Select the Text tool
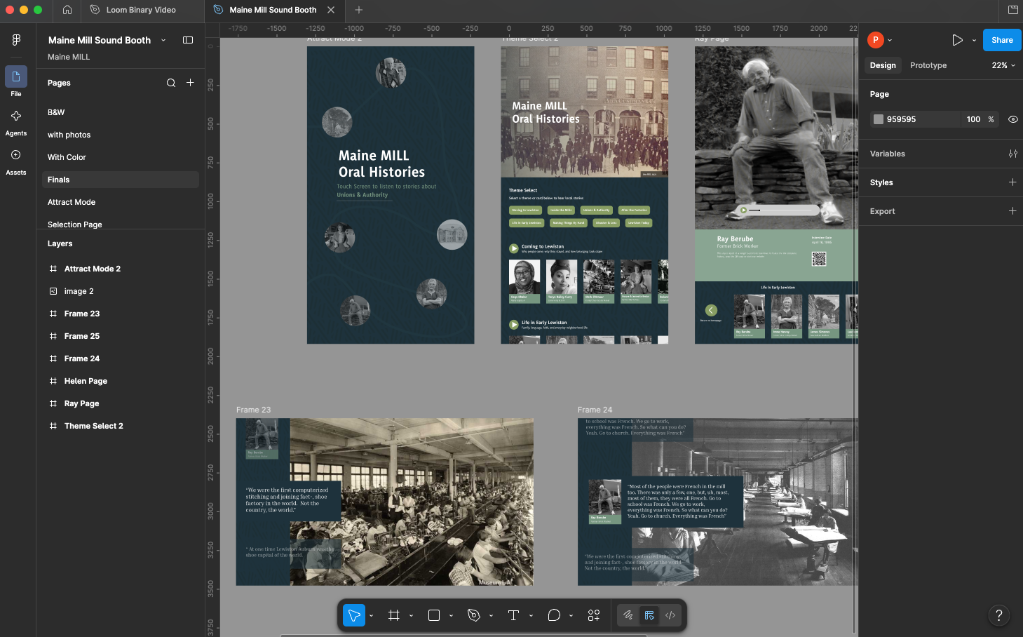1023x637 pixels. (x=513, y=615)
